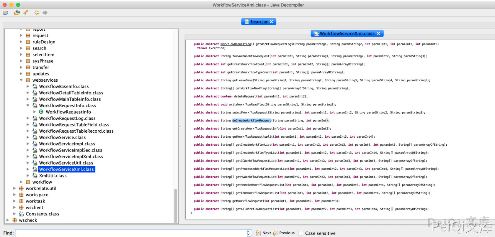Switch to the bean.jar tab
Image resolution: width=495 pixels, height=237 pixels.
coord(259,22)
